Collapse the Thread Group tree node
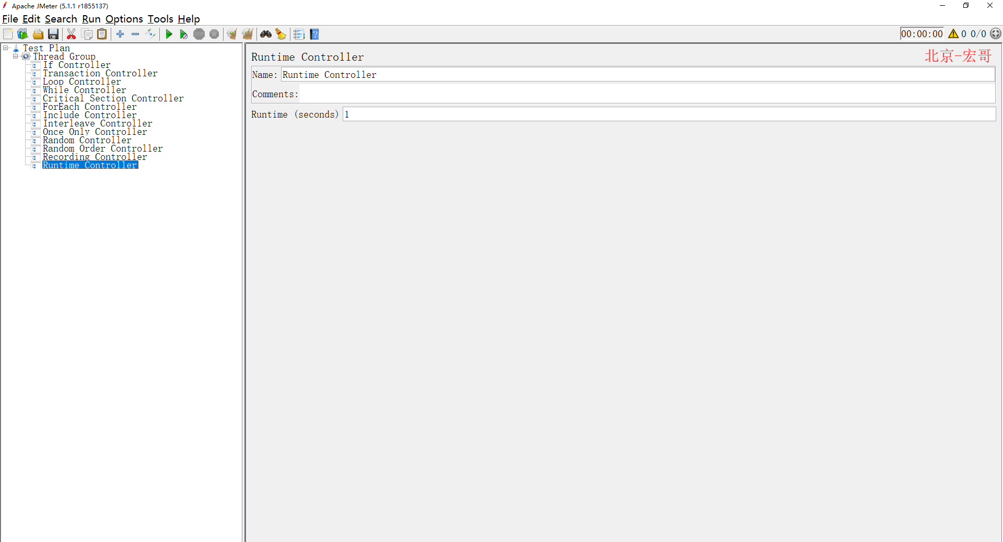 16,56
